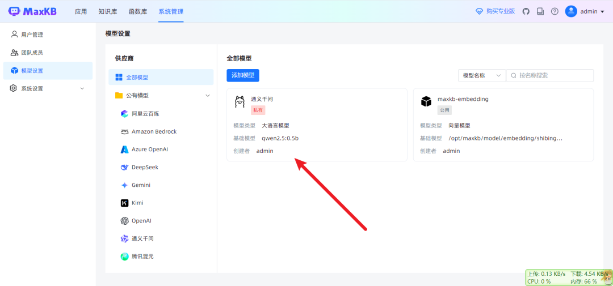Select Kimi provider

tap(137, 203)
